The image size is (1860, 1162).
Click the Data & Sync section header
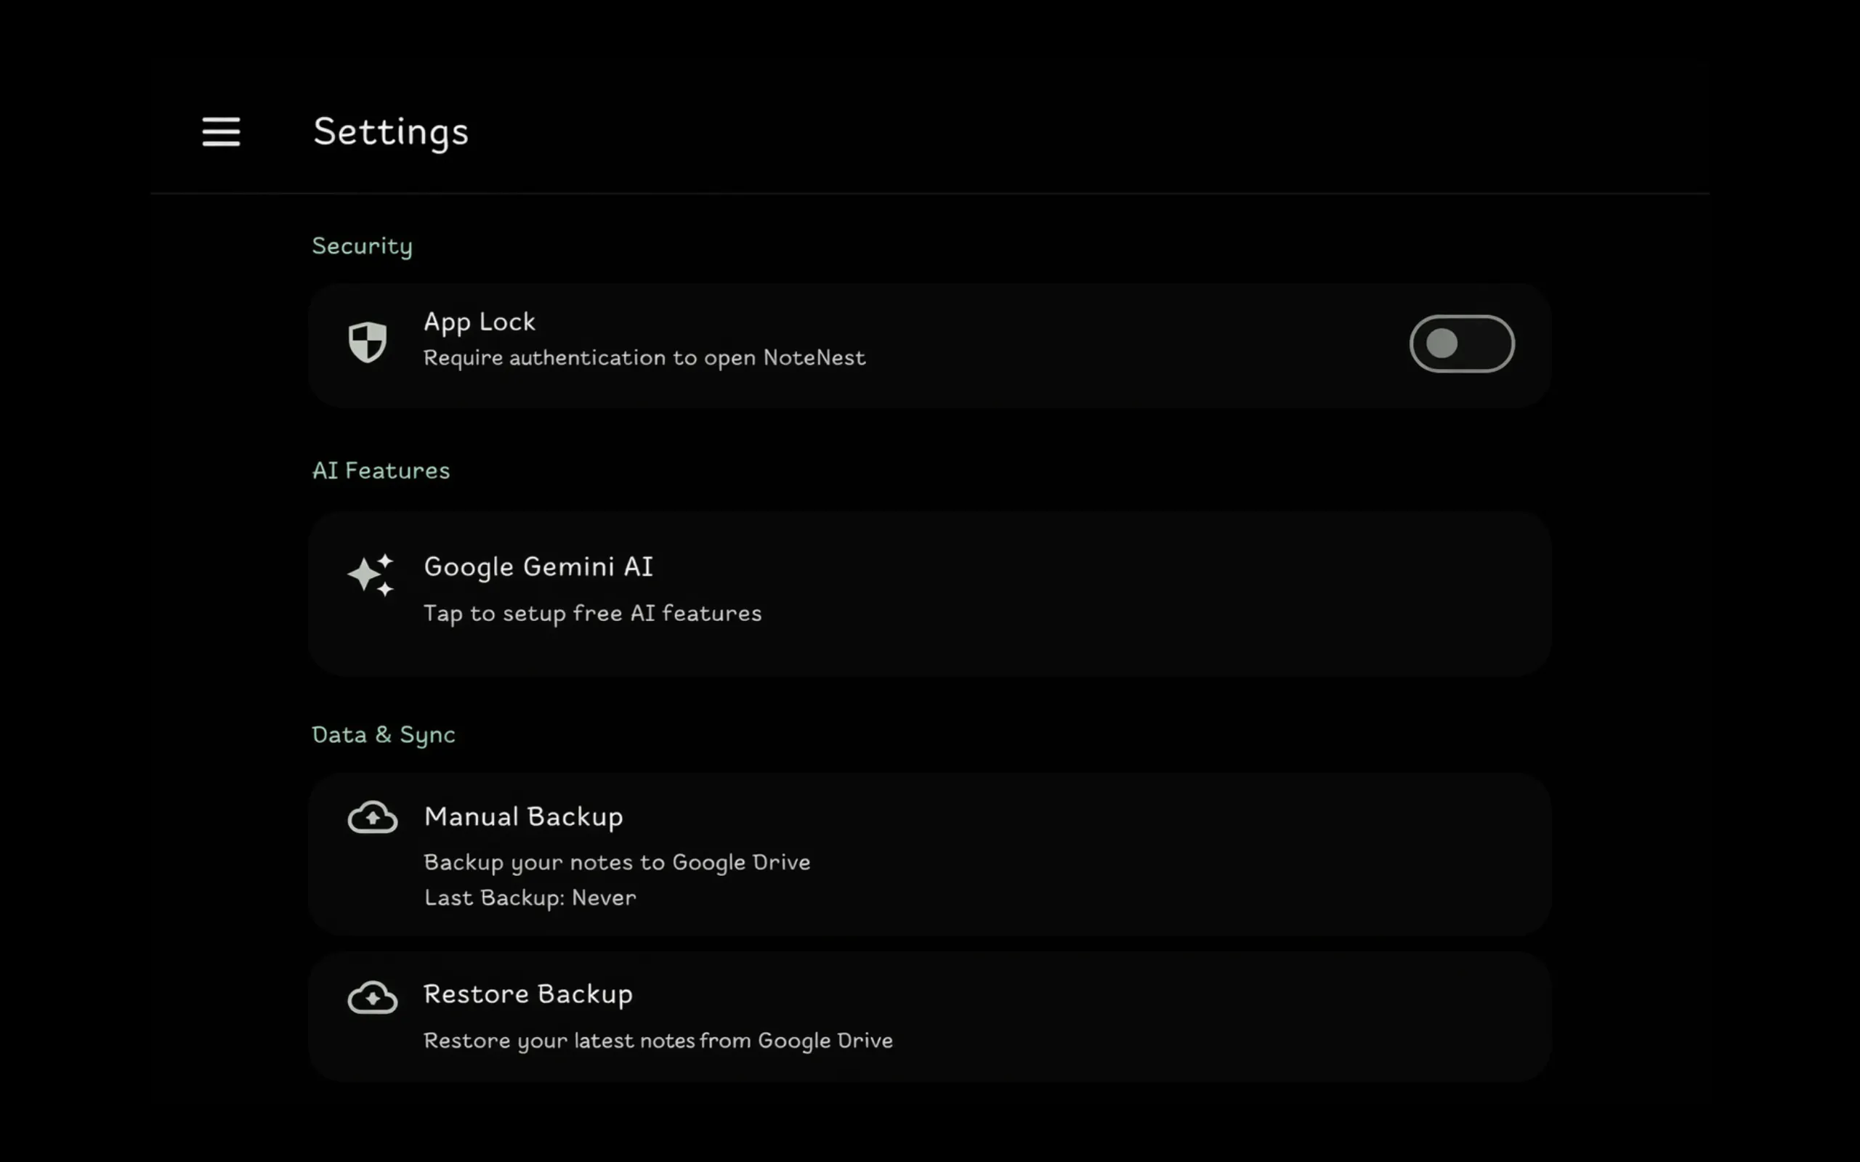tap(384, 735)
